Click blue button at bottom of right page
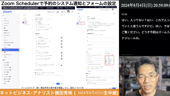This screenshot has width=170, height=96. click(114, 88)
